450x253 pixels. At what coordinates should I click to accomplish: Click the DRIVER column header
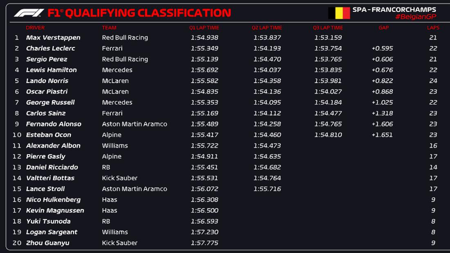click(35, 28)
